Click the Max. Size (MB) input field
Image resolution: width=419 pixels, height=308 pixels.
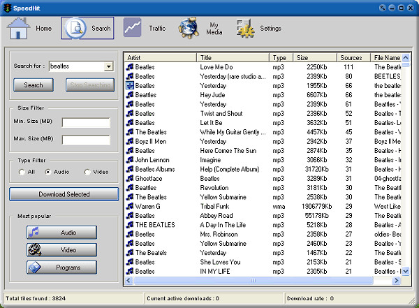(x=86, y=140)
